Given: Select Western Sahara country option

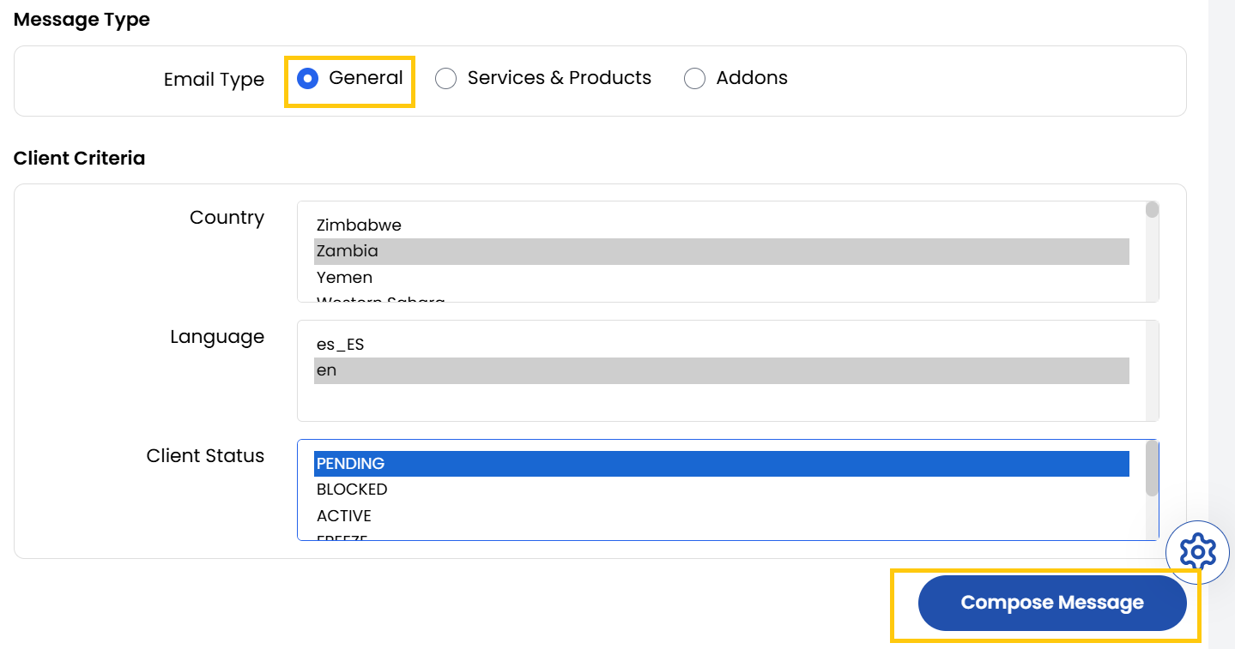Looking at the screenshot, I should point(380,299).
